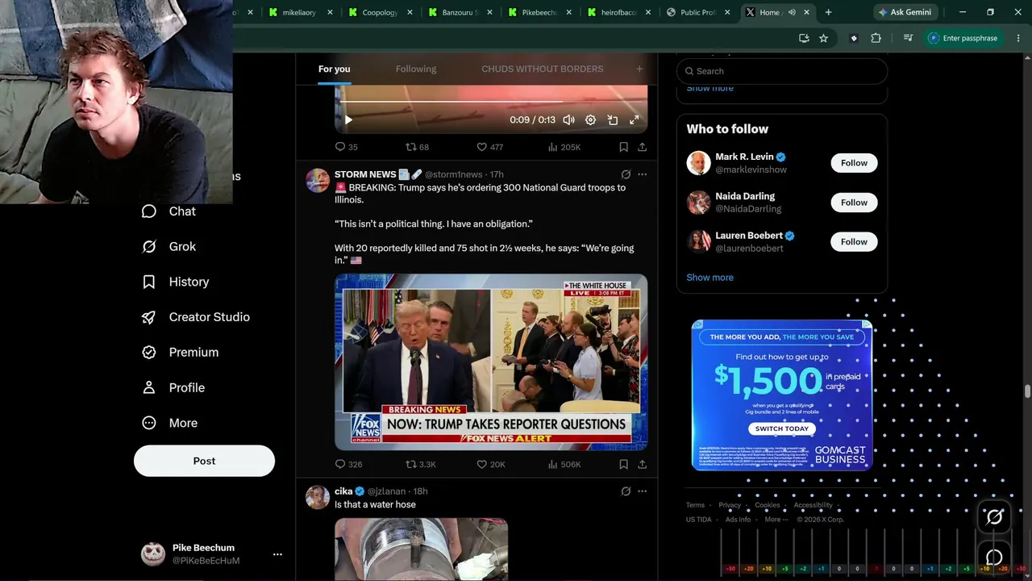This screenshot has width=1032, height=581.
Task: Switch to the For you tab
Action: click(334, 69)
